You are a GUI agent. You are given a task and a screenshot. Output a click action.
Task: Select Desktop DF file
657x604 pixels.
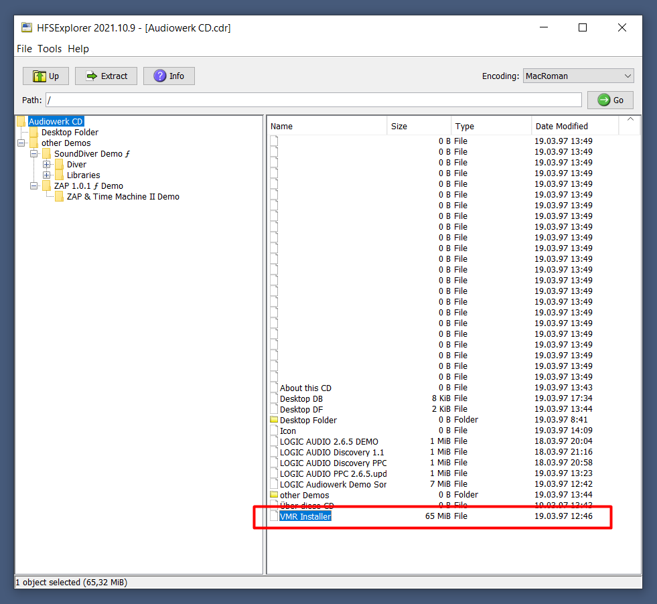301,409
